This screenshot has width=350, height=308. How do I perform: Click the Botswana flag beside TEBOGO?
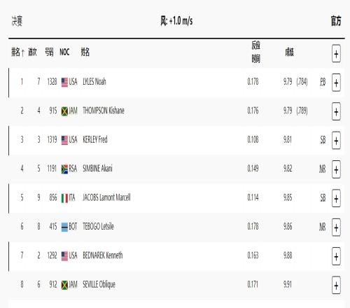coord(64,227)
